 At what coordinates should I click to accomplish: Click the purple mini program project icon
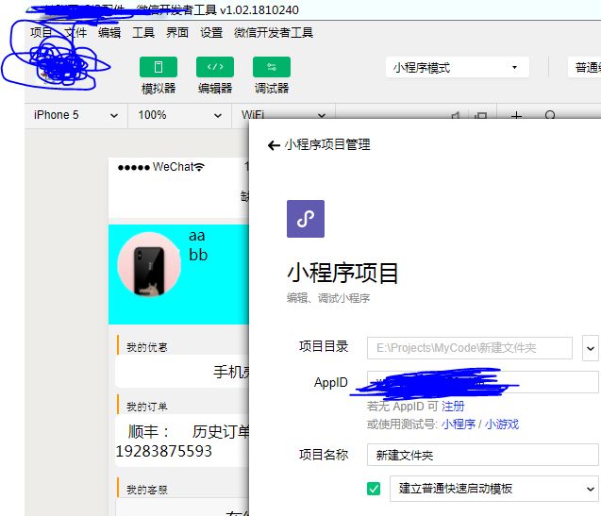[x=306, y=219]
